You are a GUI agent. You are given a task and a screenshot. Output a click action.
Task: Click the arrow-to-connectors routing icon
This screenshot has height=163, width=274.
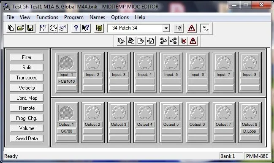(x=174, y=41)
